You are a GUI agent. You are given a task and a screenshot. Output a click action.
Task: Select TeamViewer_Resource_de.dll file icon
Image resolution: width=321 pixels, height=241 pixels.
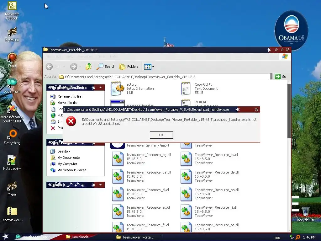pos(186,176)
